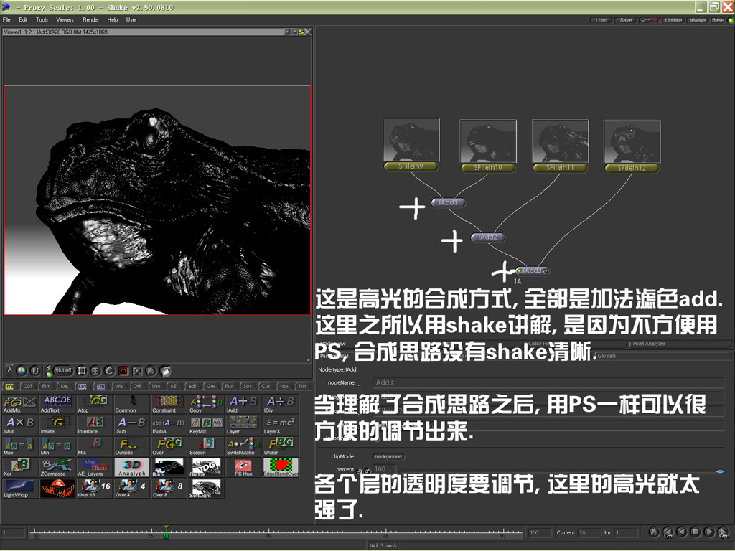
Task: Insert a Constraint node
Action: click(x=169, y=404)
